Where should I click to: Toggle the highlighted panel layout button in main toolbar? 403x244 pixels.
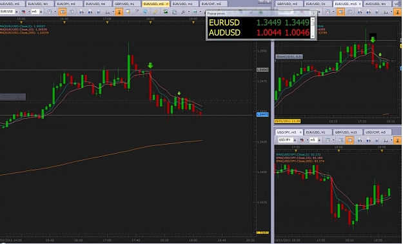point(63,12)
